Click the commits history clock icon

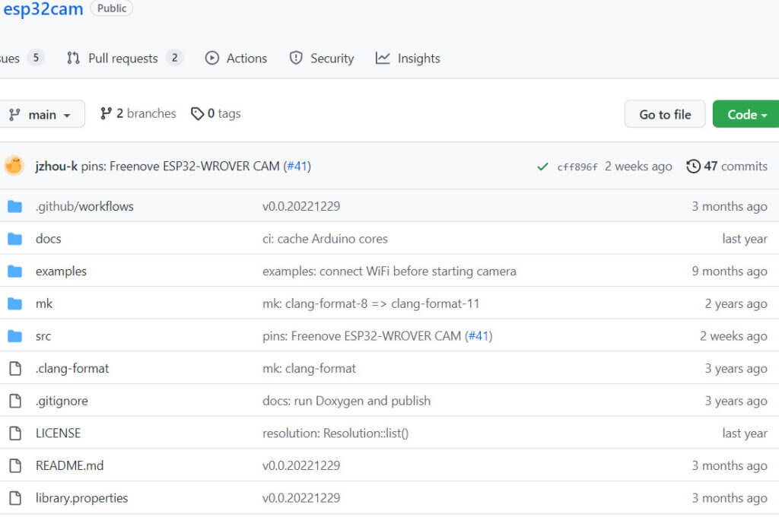[x=693, y=167]
